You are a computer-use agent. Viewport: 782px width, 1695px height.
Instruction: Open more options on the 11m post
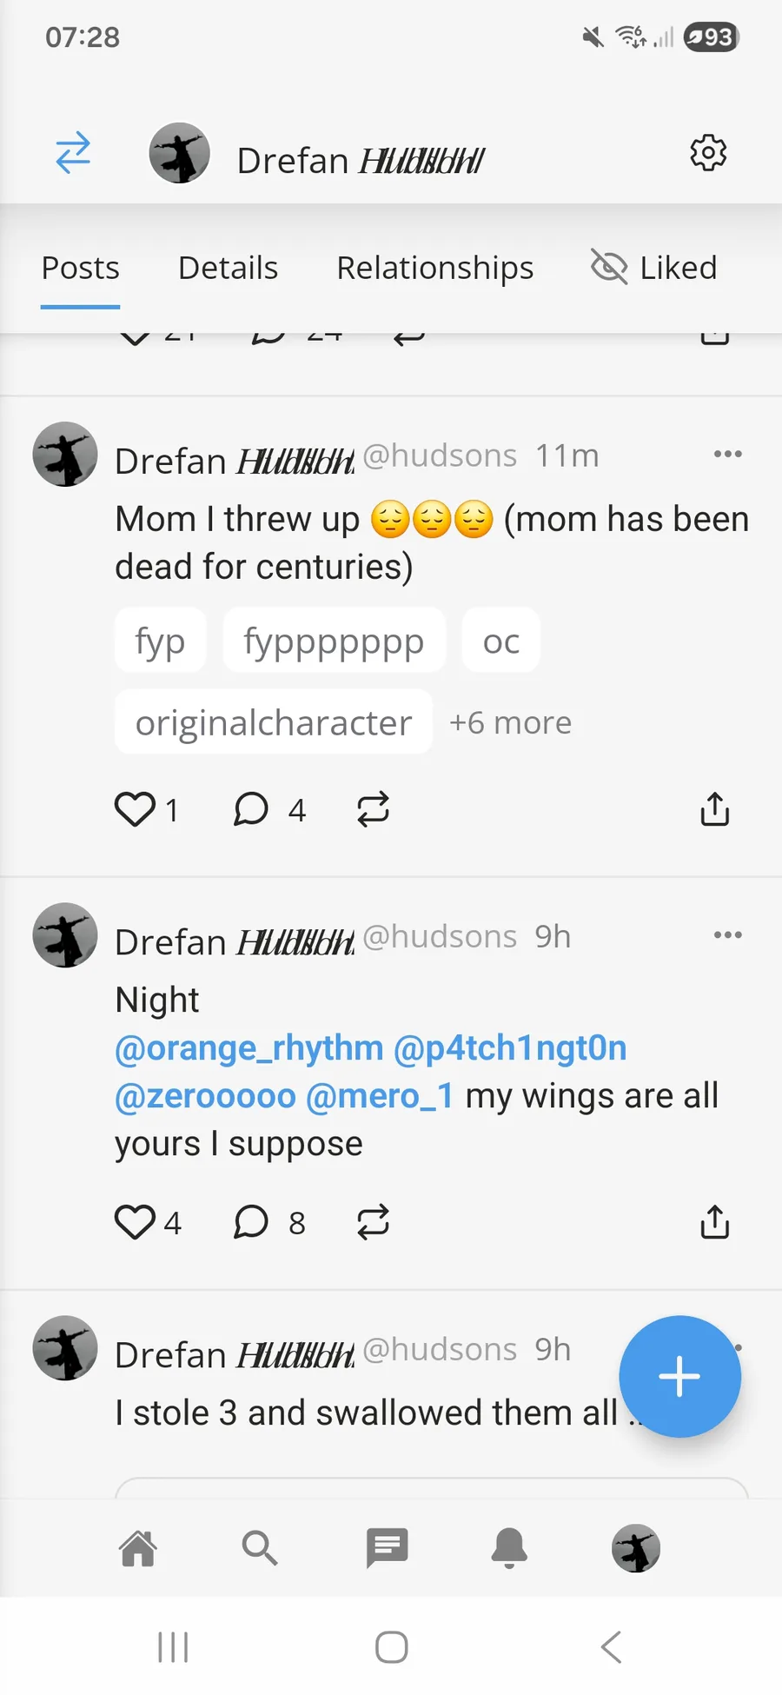coord(727,454)
